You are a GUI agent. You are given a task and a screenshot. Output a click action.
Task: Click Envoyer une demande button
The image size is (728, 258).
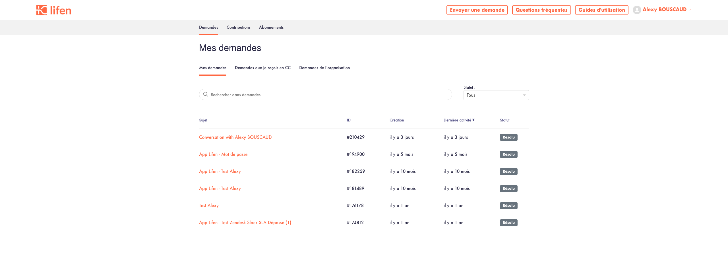coord(477,10)
